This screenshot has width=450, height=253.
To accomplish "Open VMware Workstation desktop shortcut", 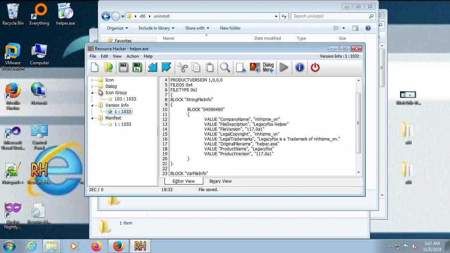I will pos(13,57).
